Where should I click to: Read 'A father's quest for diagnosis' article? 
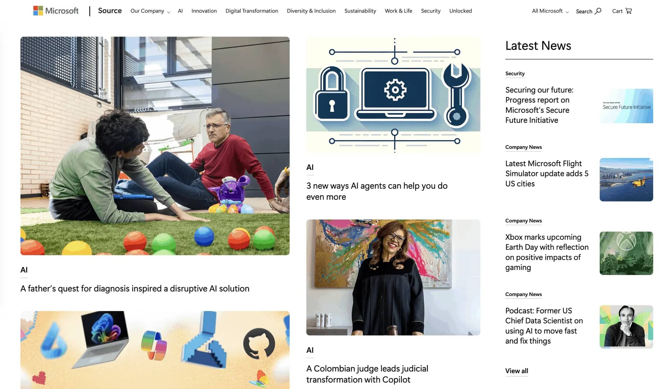pos(135,289)
